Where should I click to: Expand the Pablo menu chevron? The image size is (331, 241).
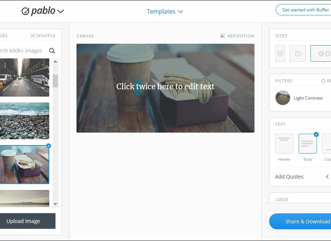(x=60, y=11)
